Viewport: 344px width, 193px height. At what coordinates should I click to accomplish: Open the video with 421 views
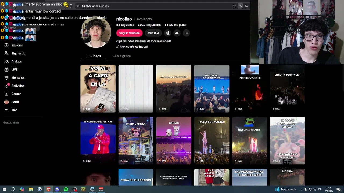(174, 88)
